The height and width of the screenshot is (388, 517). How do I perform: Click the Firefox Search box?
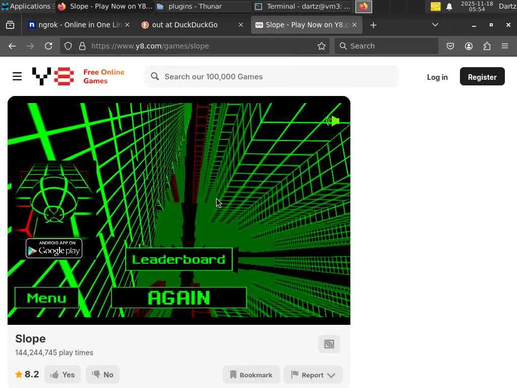(x=386, y=46)
